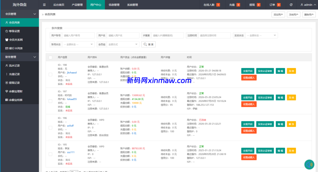The image size is (318, 172).
Task: Open 流水记录 in sidebar
Action: click(20, 66)
